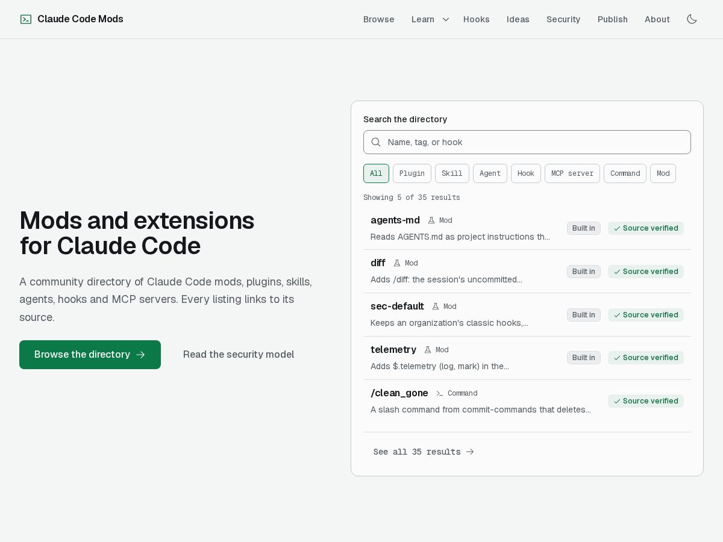Click the flask icon next to telemetry
The image size is (723, 542).
point(428,350)
